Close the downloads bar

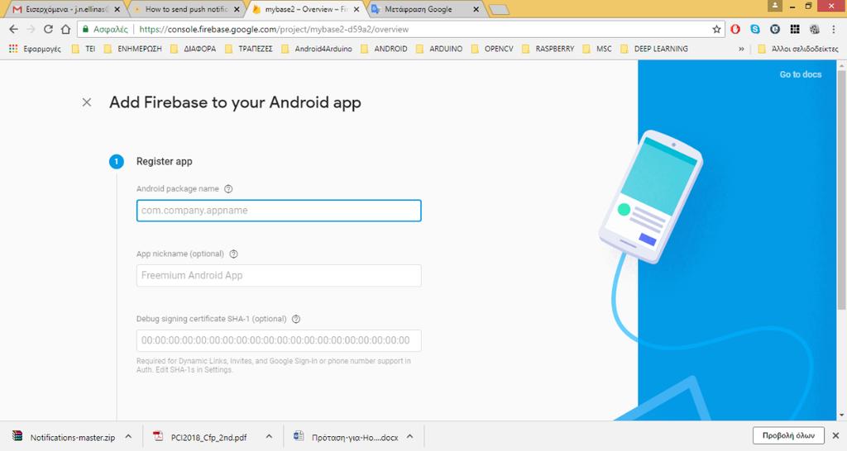coord(835,435)
